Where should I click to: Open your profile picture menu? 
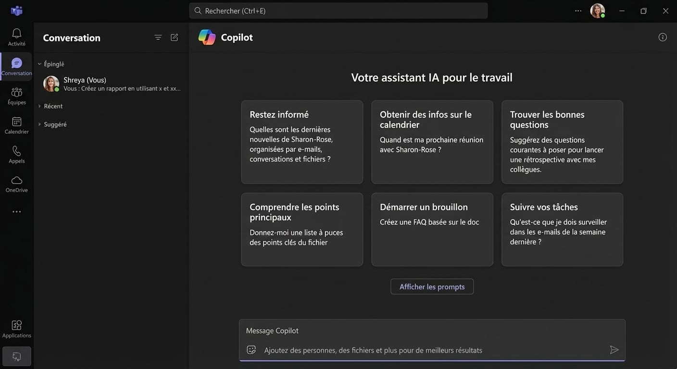pos(597,10)
